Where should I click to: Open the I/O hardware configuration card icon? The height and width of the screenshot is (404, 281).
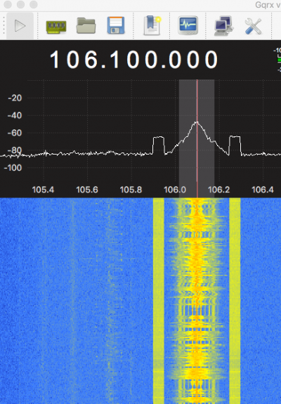56,27
